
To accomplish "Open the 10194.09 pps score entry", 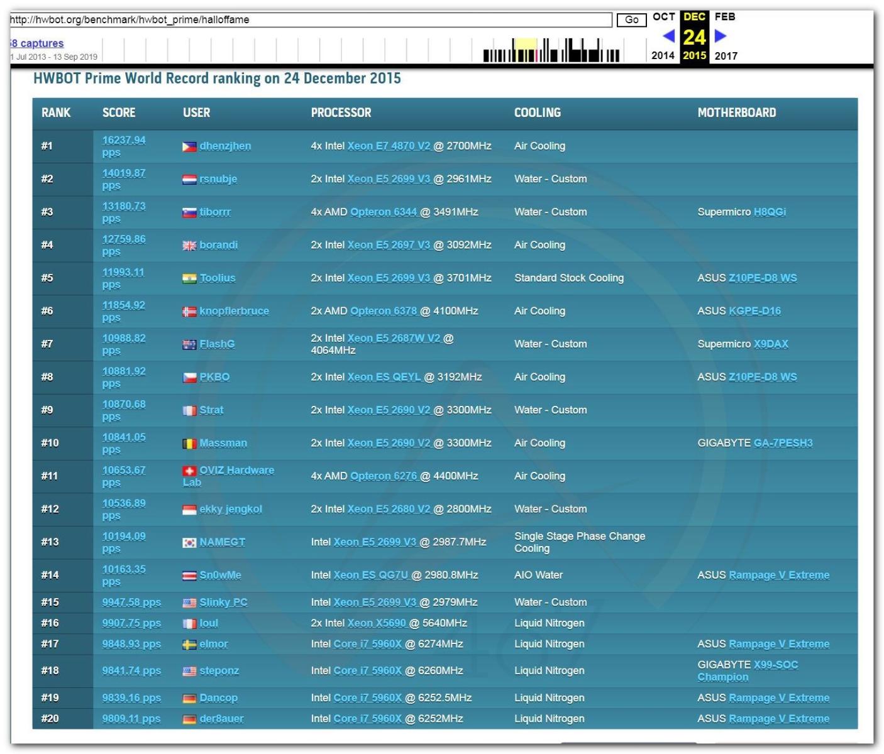I will pos(124,542).
